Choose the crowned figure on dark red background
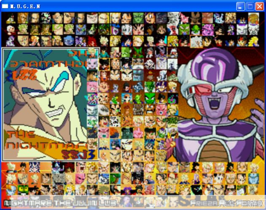This screenshot has width=266, height=210. tap(150, 76)
